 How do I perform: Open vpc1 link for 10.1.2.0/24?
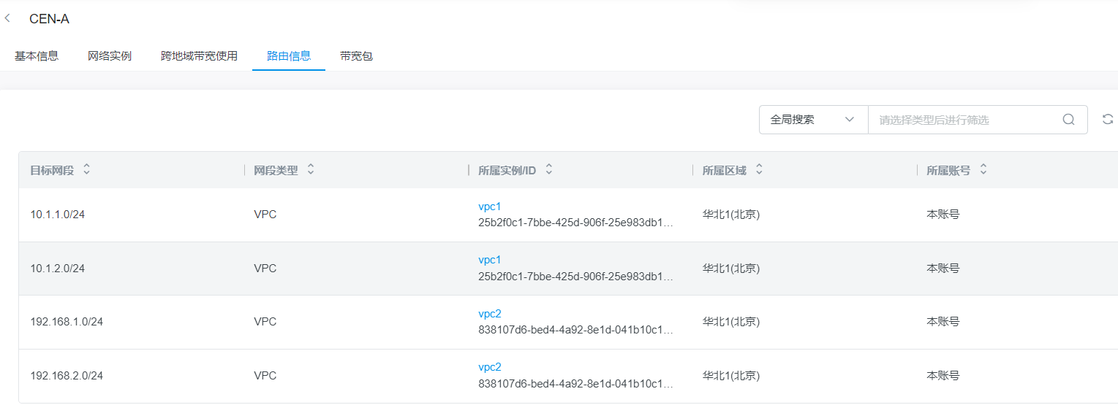[490, 260]
